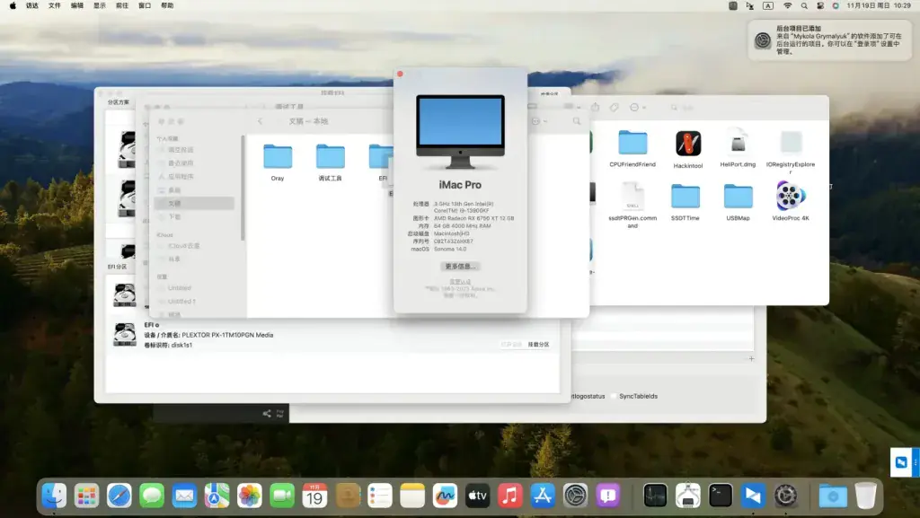Click the Siri icon in the menu bar
The height and width of the screenshot is (518, 920).
836,5
